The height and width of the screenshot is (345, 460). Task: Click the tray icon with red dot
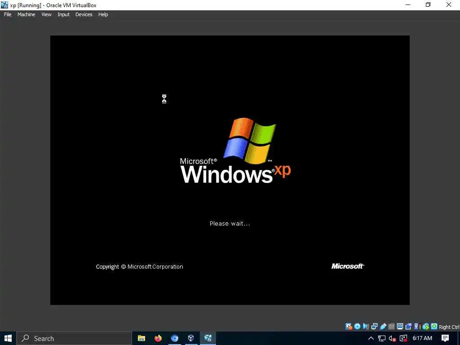403,338
